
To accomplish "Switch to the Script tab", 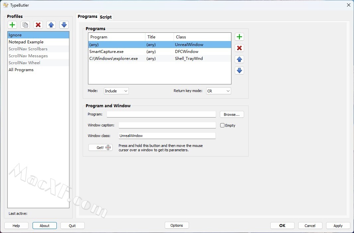I will [106, 17].
